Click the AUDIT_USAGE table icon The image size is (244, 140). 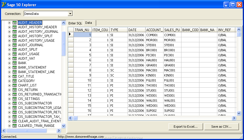point(15,54)
